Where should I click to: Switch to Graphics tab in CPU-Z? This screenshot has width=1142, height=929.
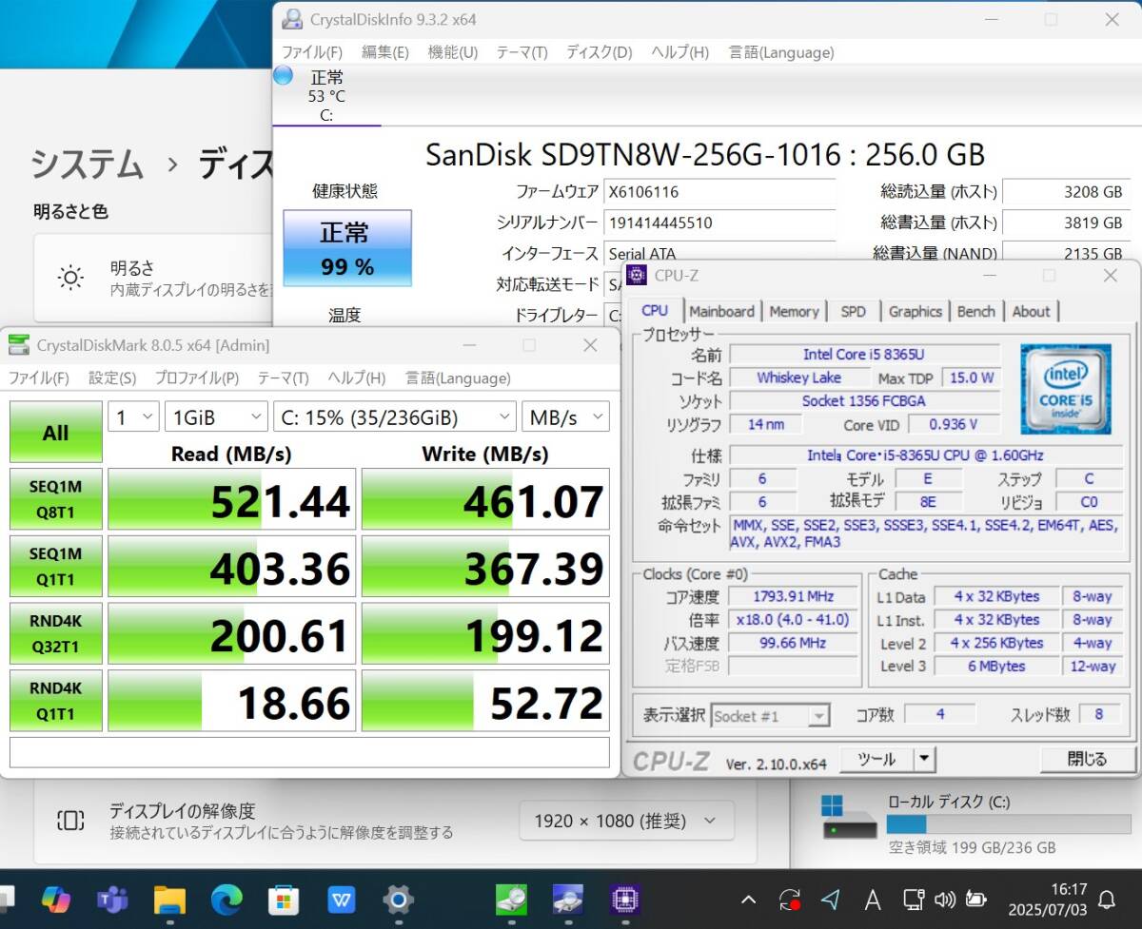(915, 311)
